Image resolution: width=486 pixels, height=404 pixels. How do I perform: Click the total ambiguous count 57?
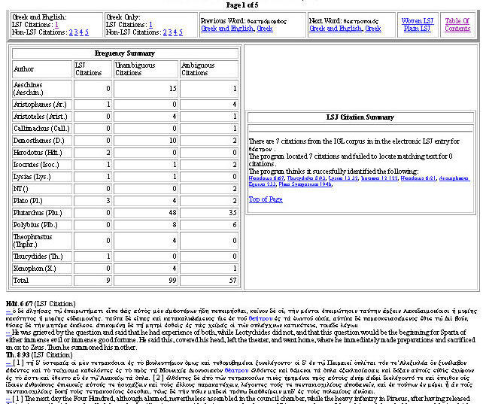(x=232, y=281)
